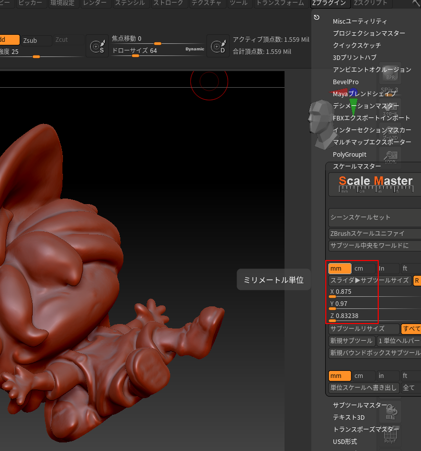Click the 100% actual-size magnifier icon
Viewport: 421px width, 451px height.
390,158
